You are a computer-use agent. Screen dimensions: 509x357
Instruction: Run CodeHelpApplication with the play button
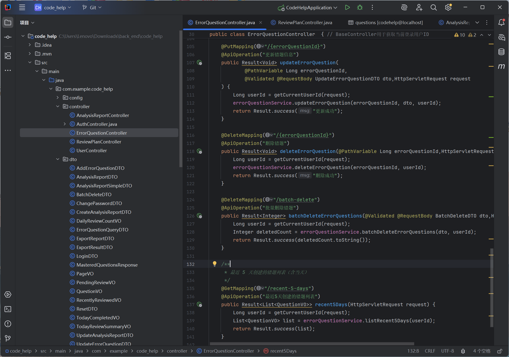click(347, 8)
